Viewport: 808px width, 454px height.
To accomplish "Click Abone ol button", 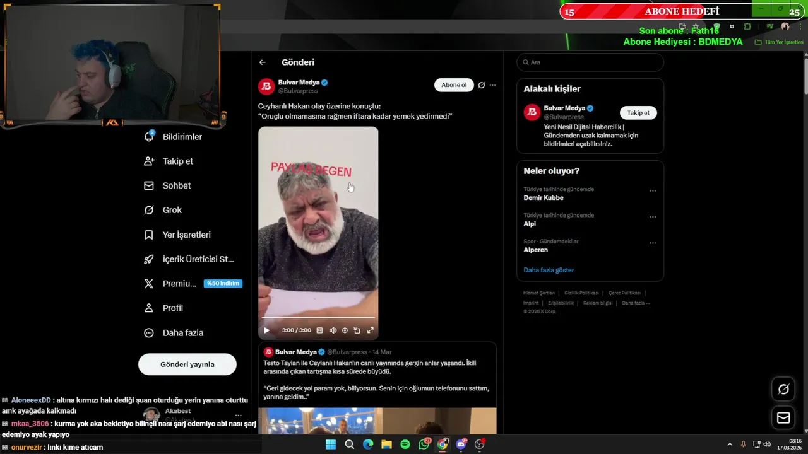I will tap(454, 85).
